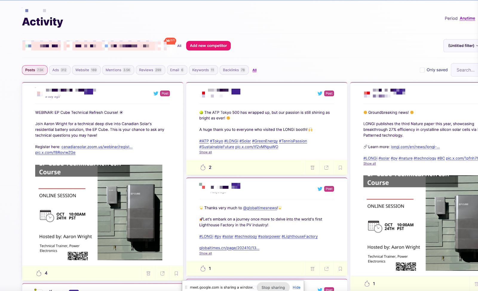The width and height of the screenshot is (478, 291).
Task: Open longi.com/en/news/longi link
Action: click(415, 147)
